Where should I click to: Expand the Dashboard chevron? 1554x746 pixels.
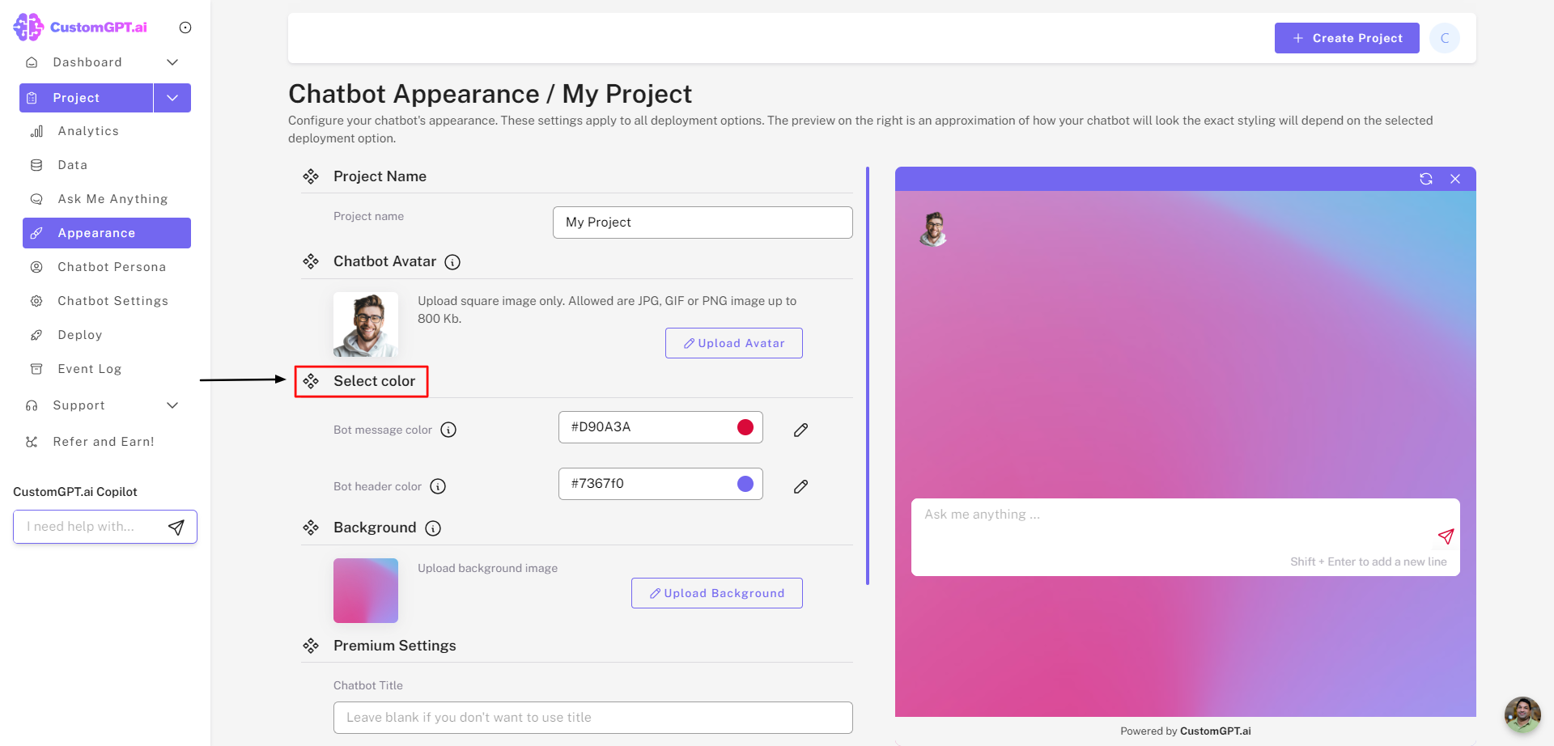(172, 62)
